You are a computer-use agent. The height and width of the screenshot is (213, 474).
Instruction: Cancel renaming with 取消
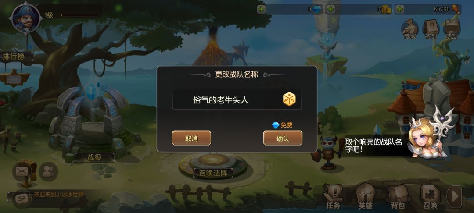click(x=191, y=138)
